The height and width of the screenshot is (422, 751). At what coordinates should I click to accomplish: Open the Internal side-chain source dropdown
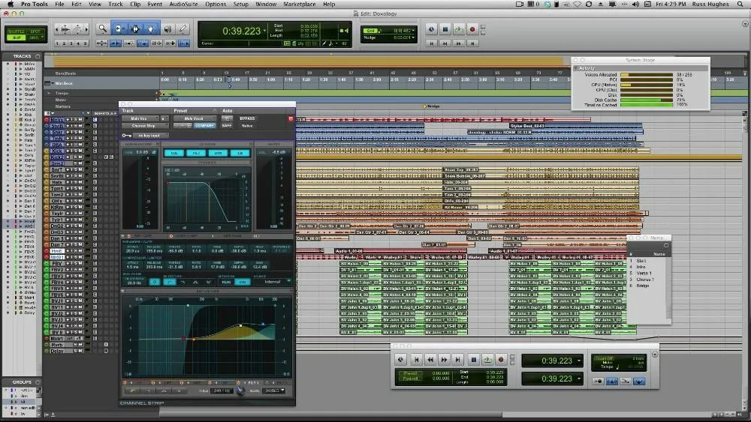[x=272, y=282]
